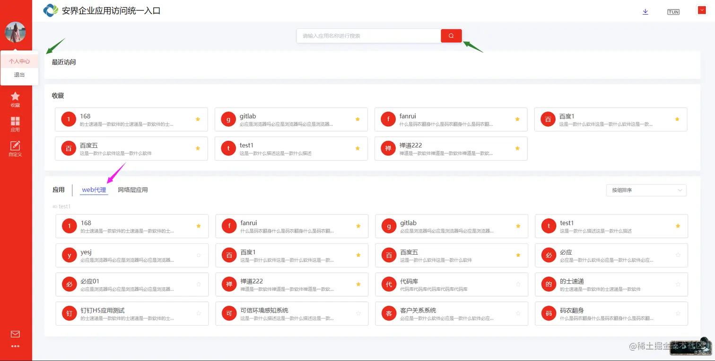This screenshot has height=361, width=715.
Task: Favorite 客户关系系统 with its star
Action: click(x=518, y=313)
